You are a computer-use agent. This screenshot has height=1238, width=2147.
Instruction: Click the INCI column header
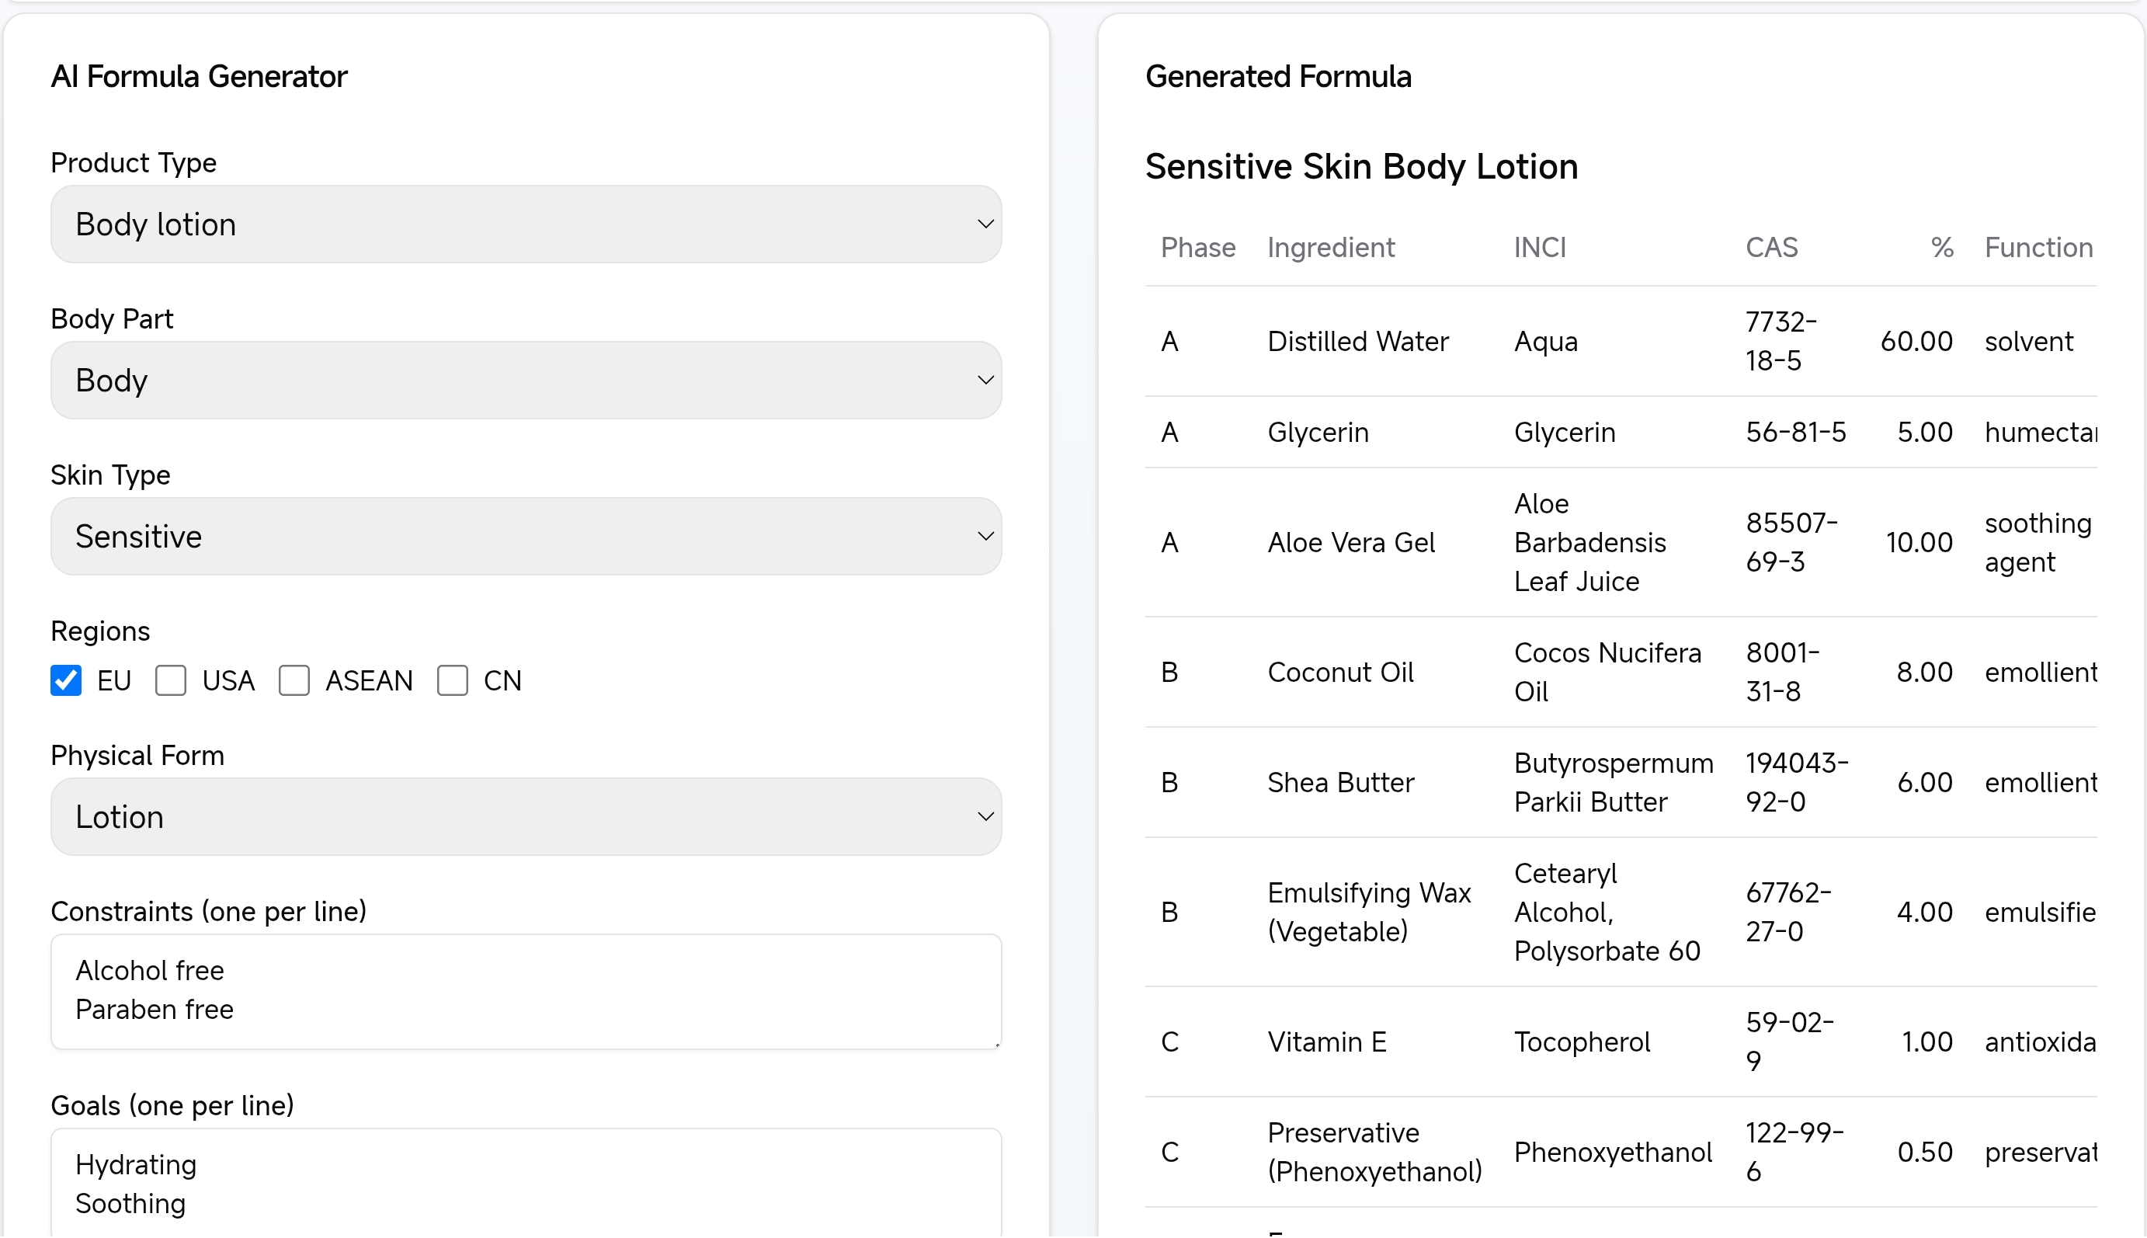pos(1540,248)
